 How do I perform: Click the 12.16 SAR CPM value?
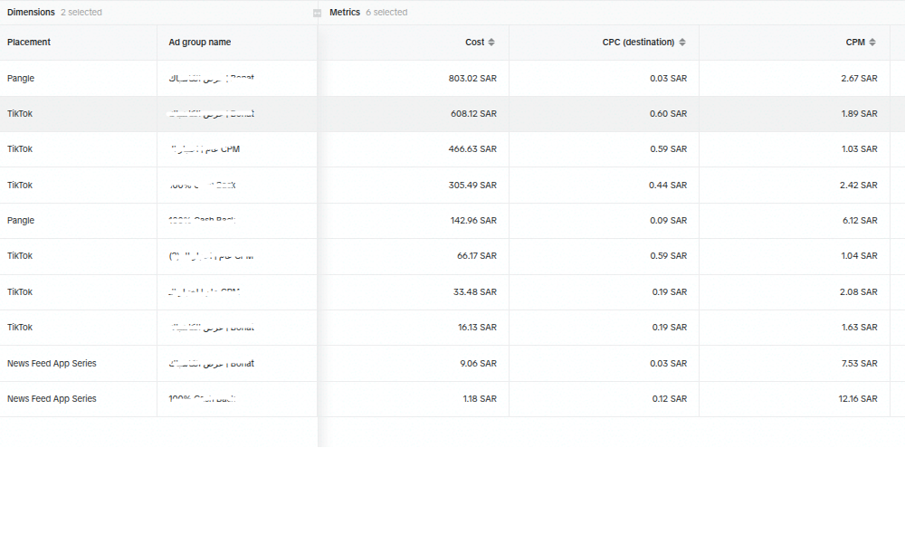[858, 399]
